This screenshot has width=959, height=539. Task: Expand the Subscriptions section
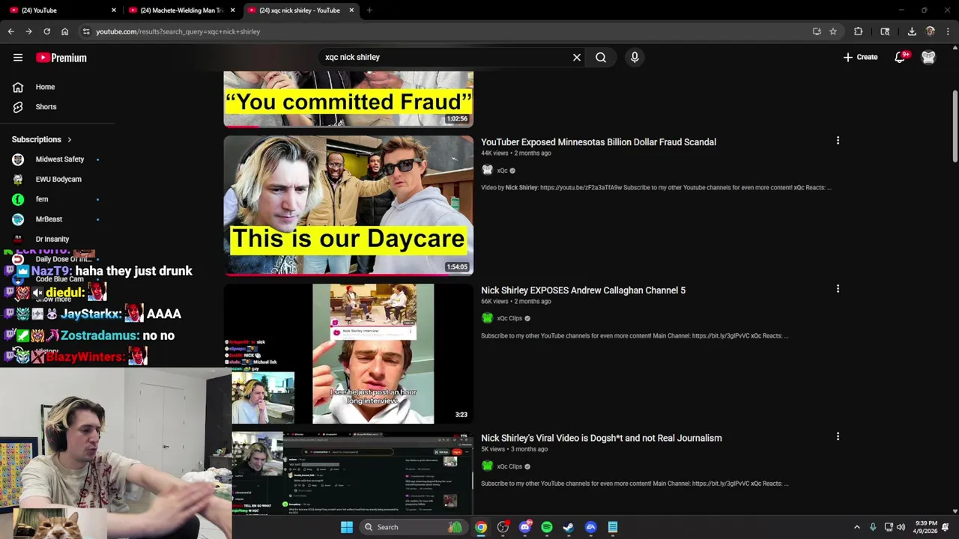point(42,139)
